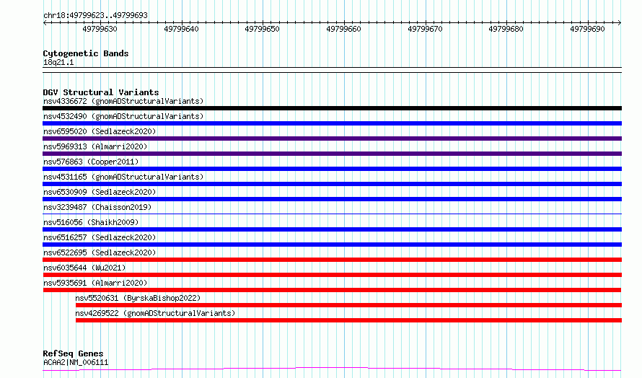Click the DGV Structural Variants track title
Viewport: 642px width, 378px height.
101,92
